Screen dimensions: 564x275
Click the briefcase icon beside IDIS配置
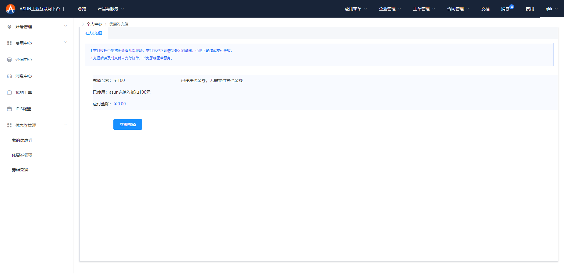[9, 109]
